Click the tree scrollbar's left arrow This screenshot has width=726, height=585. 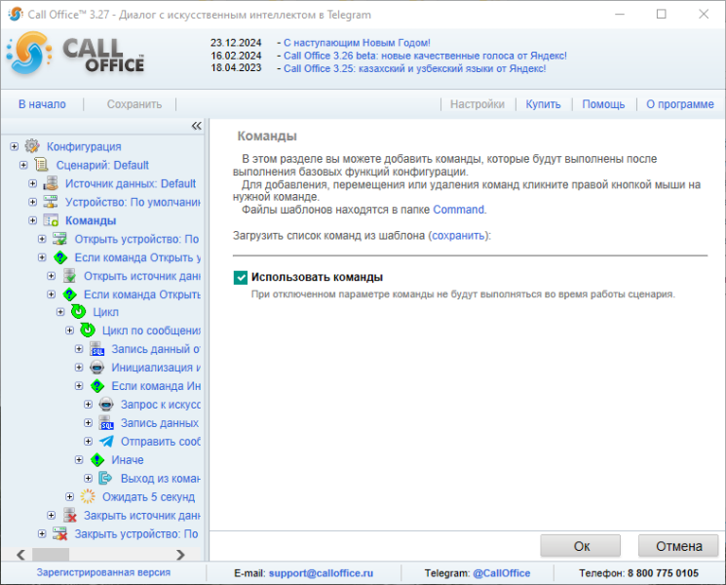point(20,555)
